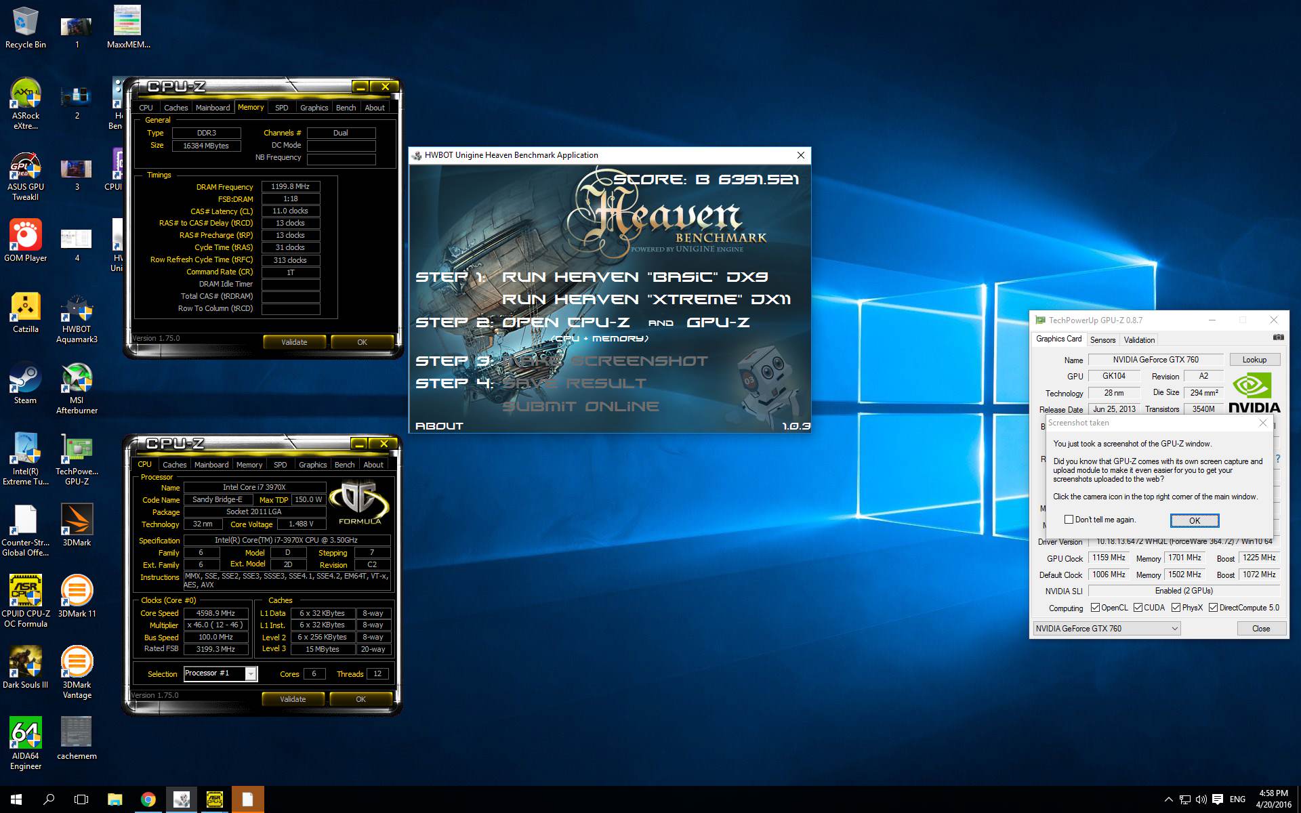This screenshot has height=813, width=1301.
Task: Click Run Heaven Xtreme DX11 option
Action: 646,299
